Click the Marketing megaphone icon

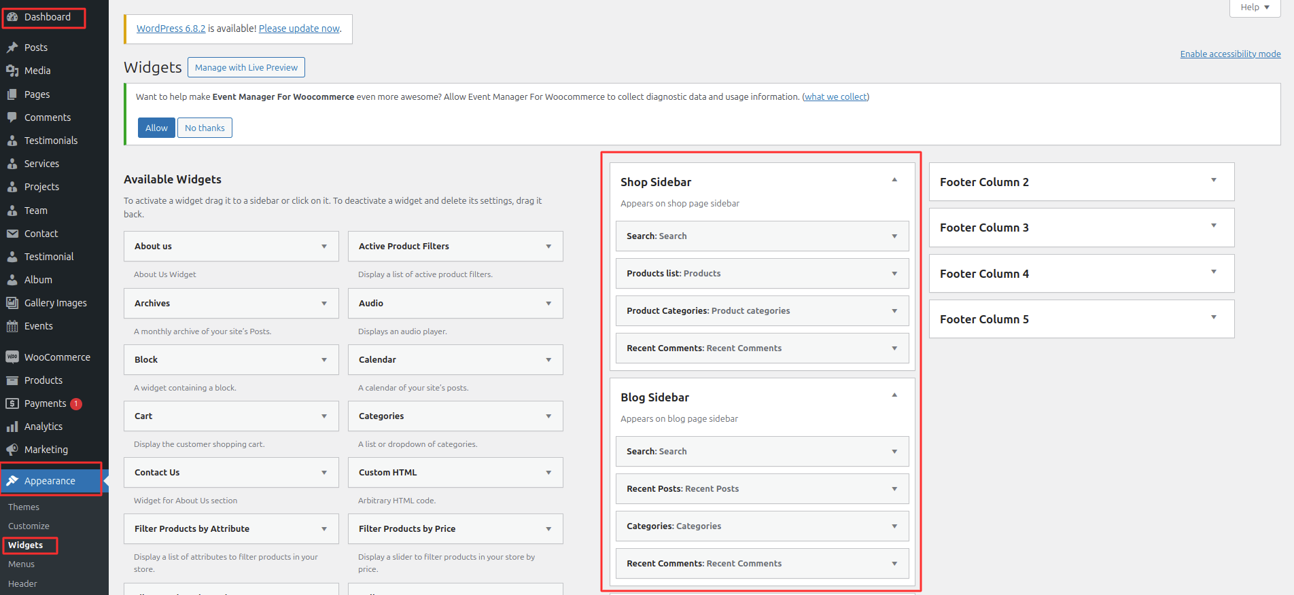12,450
